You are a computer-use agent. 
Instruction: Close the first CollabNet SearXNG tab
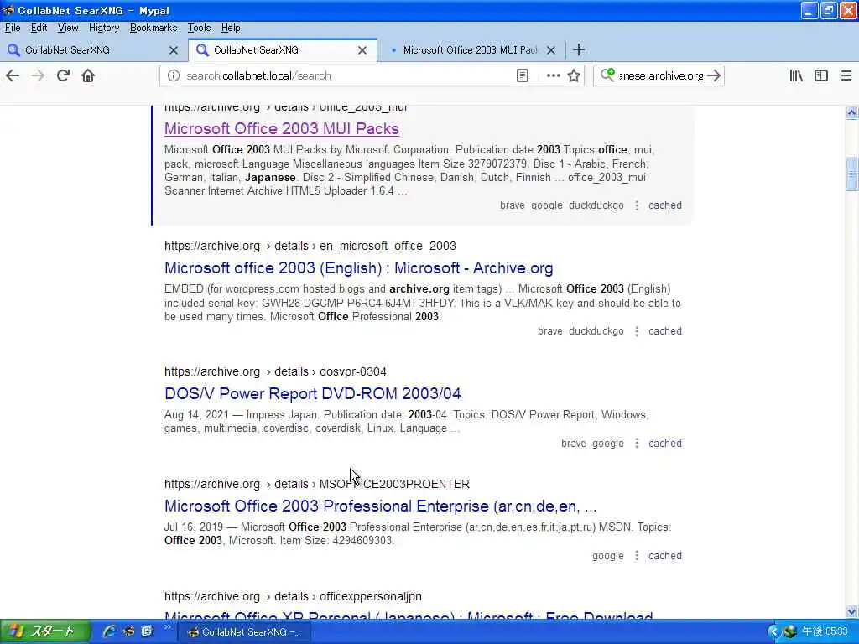click(x=174, y=50)
